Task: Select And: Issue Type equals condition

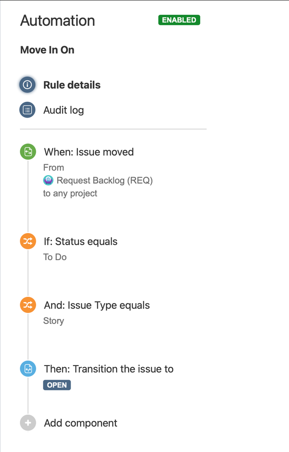Action: pyautogui.click(x=97, y=305)
